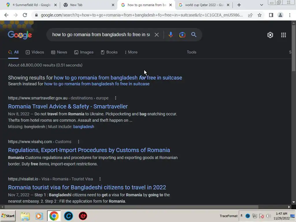Screen dimensions: 296x222
Task: Click the vertical scrollbar thumb
Action: 294,48
